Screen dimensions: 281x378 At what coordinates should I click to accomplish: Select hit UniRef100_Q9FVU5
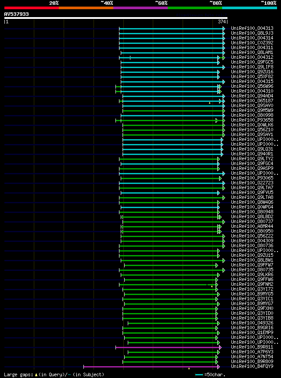[252, 192]
